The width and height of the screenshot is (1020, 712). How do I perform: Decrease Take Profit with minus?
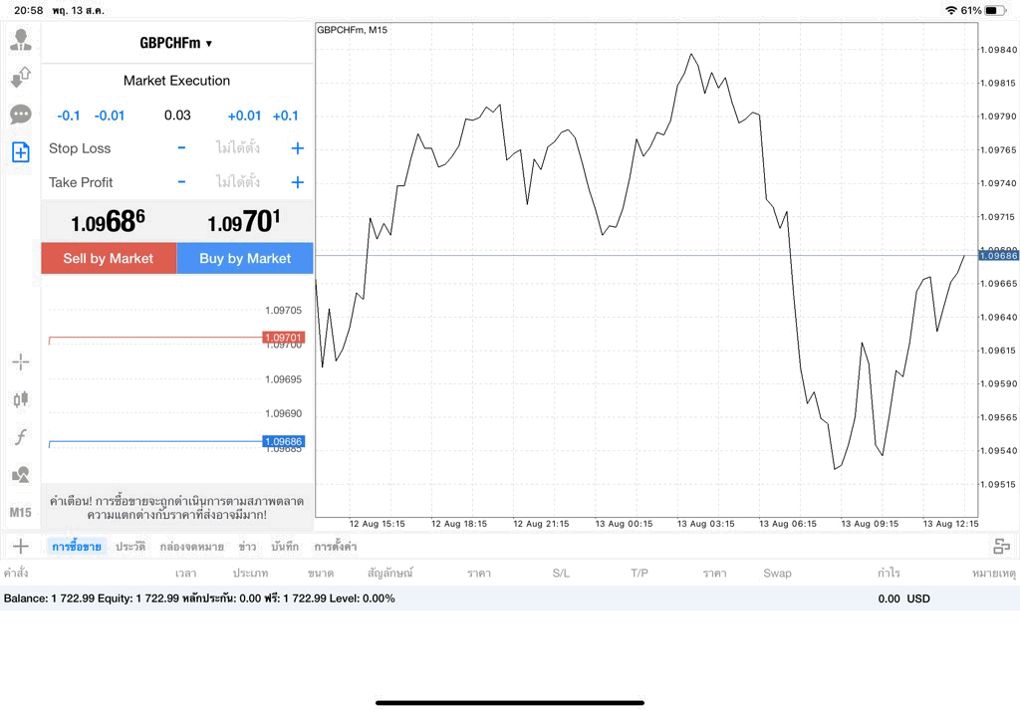181,182
